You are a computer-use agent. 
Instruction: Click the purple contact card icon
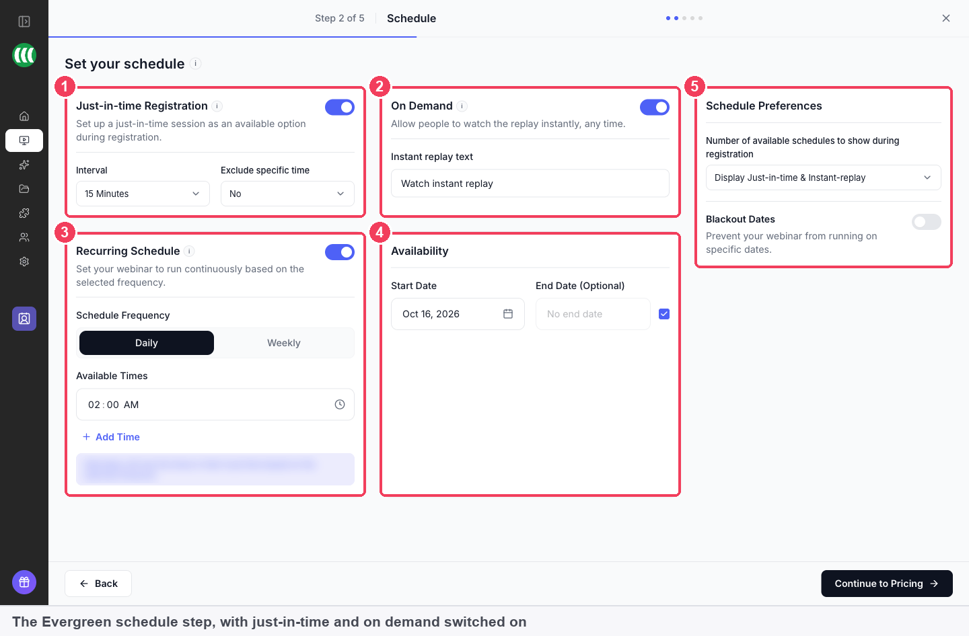pos(24,319)
